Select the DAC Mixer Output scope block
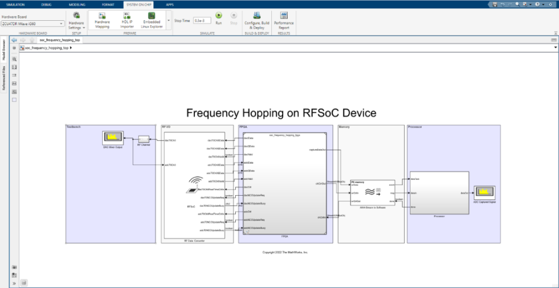 pos(112,137)
